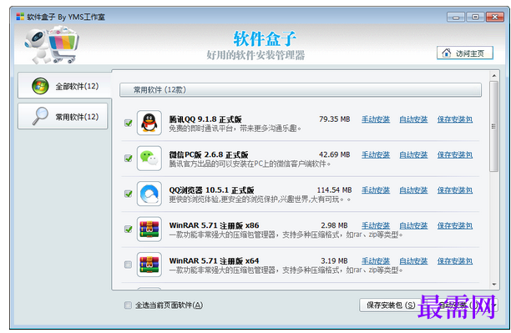Enable 全选当前页面软件(A) checkbox
This screenshot has width=511, height=333.
(x=128, y=305)
